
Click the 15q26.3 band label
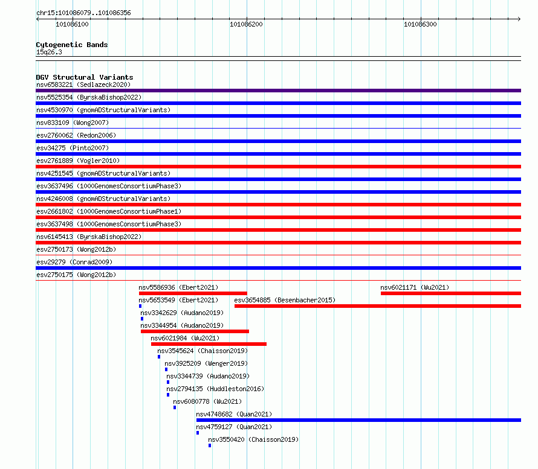49,52
